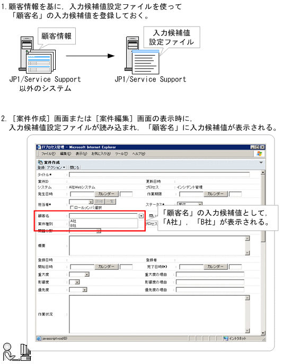Open the ヘルプ(H) menu
This screenshot has width=282, height=364.
[139, 153]
